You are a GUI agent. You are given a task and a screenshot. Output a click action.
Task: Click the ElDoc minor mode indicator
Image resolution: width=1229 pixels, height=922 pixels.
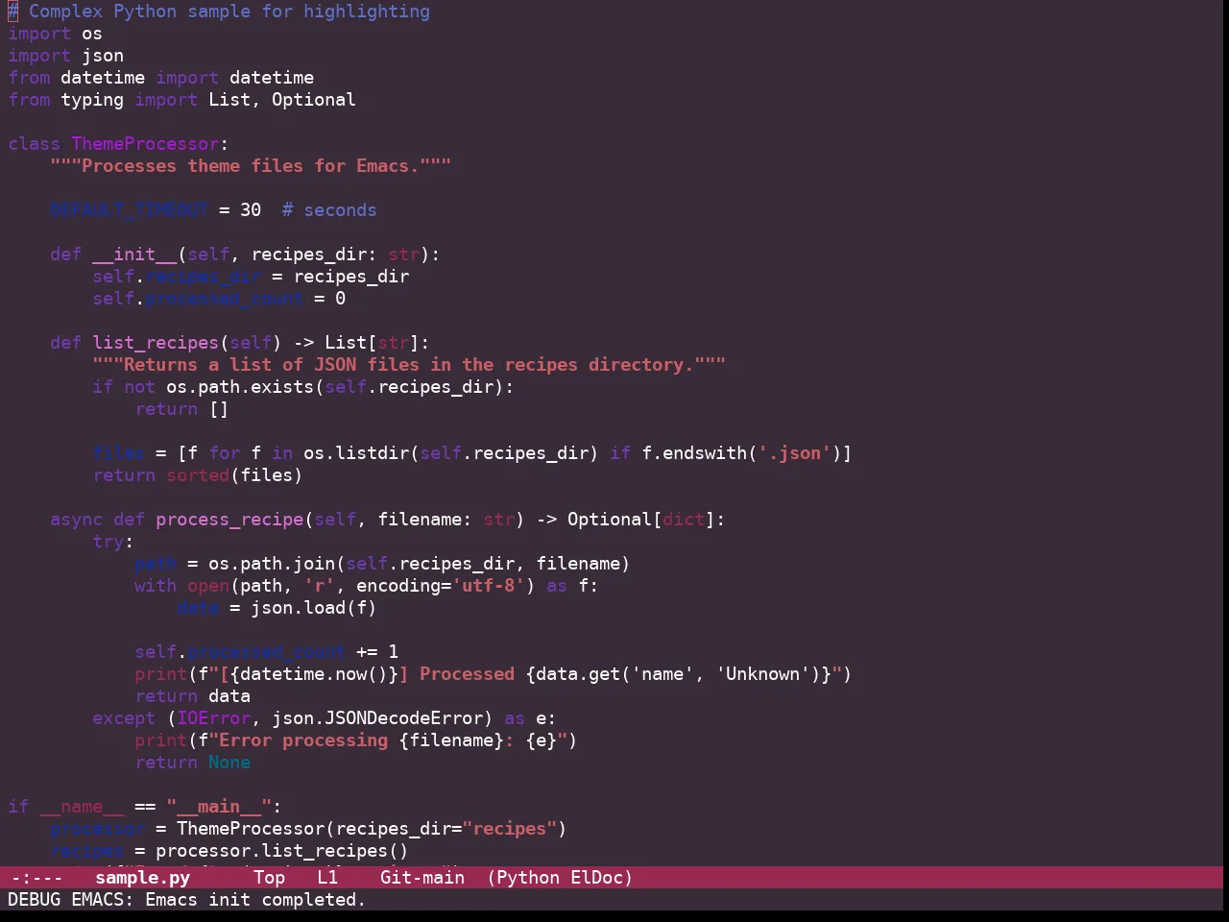596,877
